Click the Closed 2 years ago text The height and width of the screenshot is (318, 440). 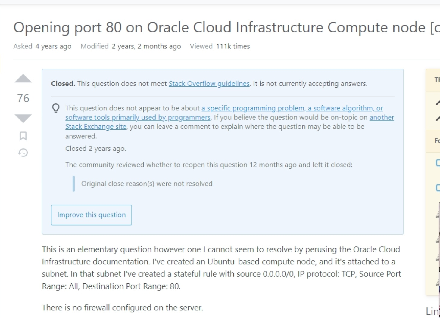pyautogui.click(x=96, y=149)
